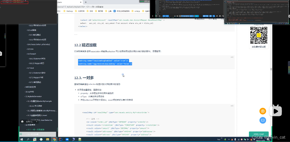
Task: Open the Windows Start menu
Action: [21, 139]
